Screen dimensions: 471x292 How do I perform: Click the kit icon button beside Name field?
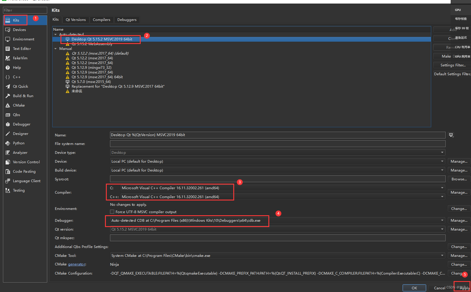point(451,135)
